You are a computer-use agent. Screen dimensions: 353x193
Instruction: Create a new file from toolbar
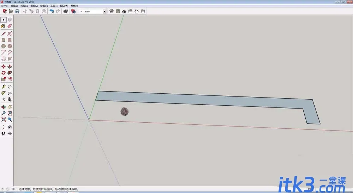[5, 11]
